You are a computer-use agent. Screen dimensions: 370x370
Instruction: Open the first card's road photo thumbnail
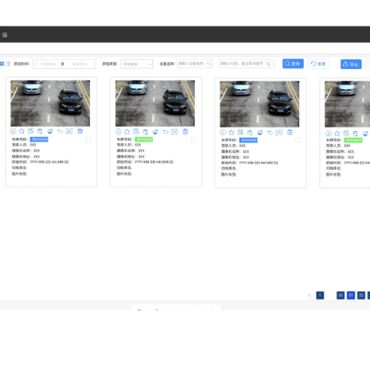click(x=50, y=103)
